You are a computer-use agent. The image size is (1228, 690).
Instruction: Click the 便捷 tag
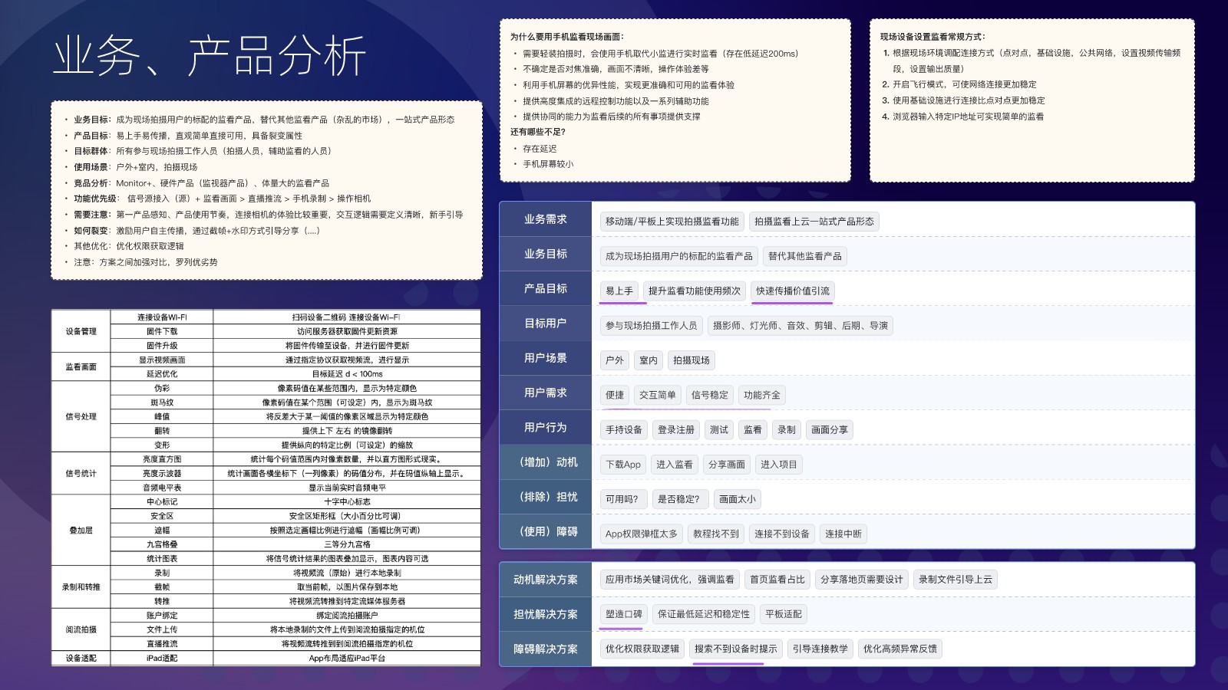tap(615, 395)
